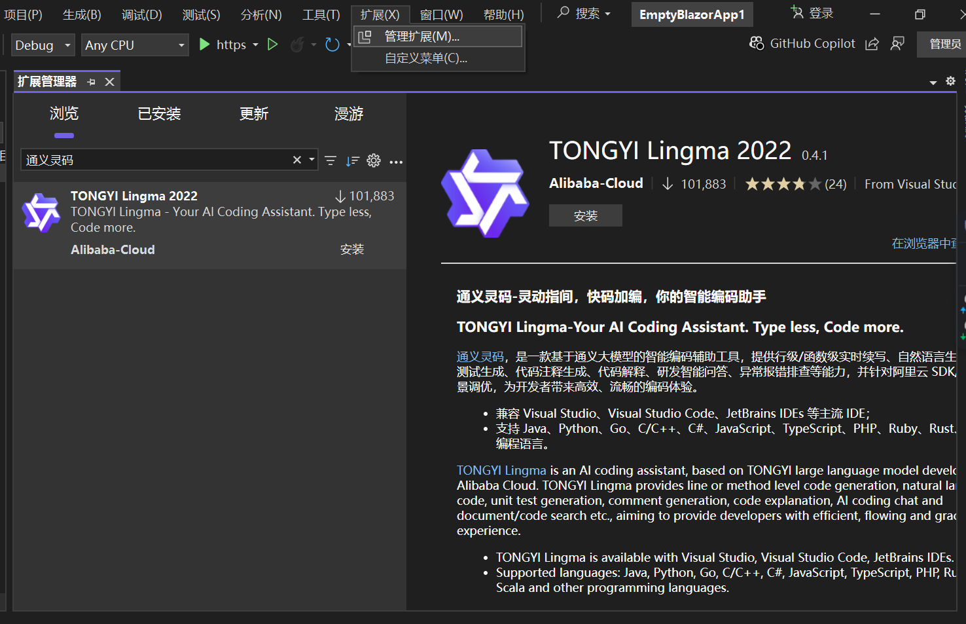Click the restart circular arrow icon
Image resolution: width=966 pixels, height=624 pixels.
pos(332,45)
